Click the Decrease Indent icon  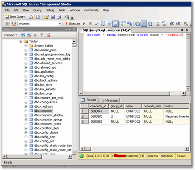[x=172, y=24]
